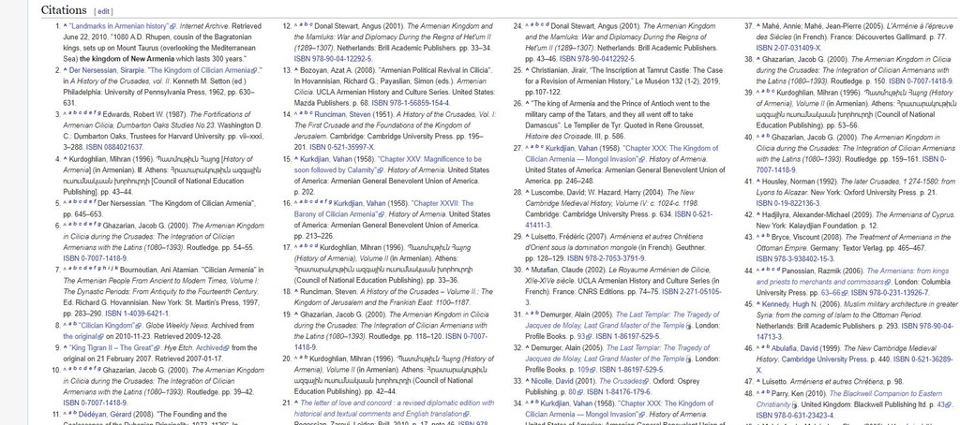Open the "Der Nersessian, Sirarpie" author link

107,70
